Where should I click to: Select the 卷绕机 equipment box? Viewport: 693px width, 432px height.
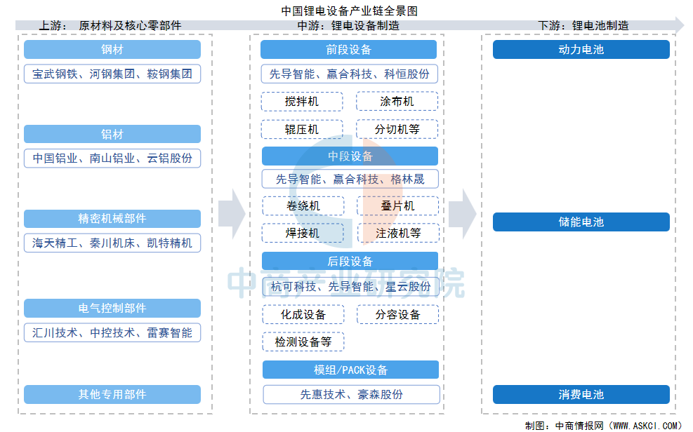point(303,205)
